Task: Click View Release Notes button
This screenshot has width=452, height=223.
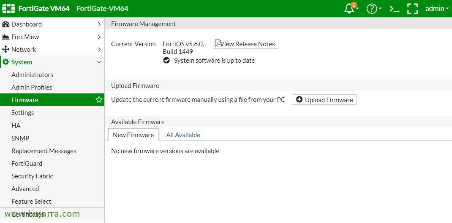Action: click(x=245, y=44)
